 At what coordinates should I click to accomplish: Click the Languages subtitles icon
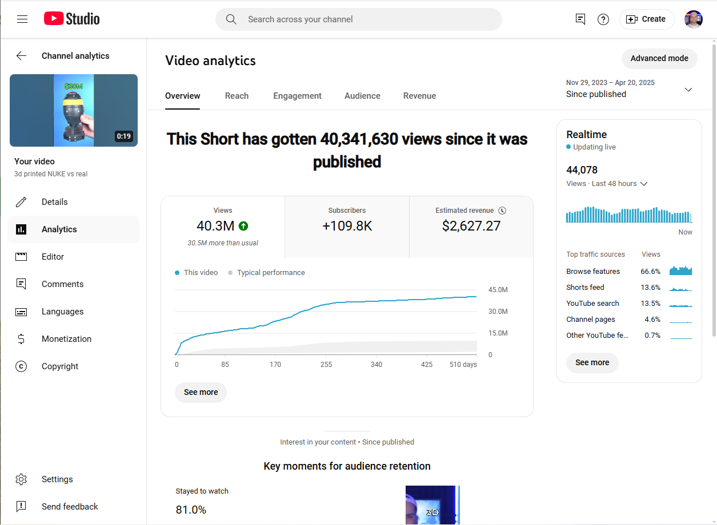(21, 312)
